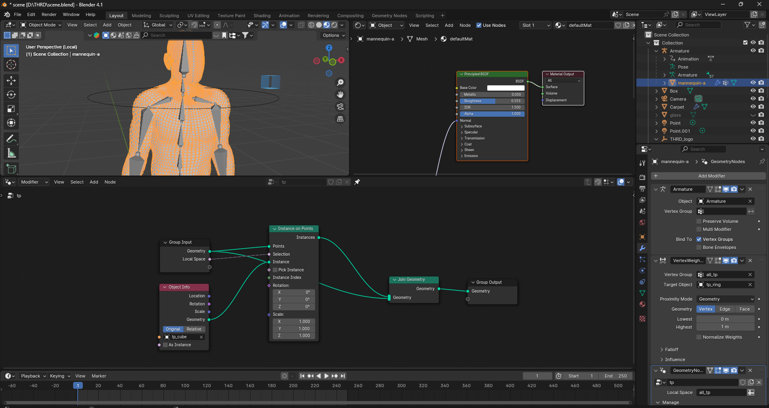Toggle Pick Instance checkbox in node
This screenshot has height=408, width=769.
pyautogui.click(x=275, y=270)
